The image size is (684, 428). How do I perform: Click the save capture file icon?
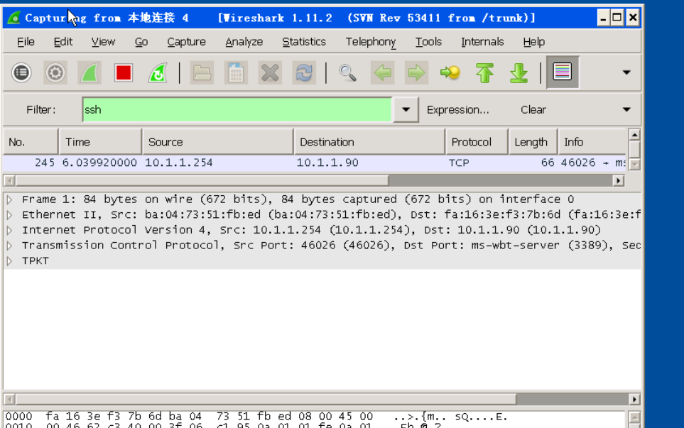coord(236,72)
